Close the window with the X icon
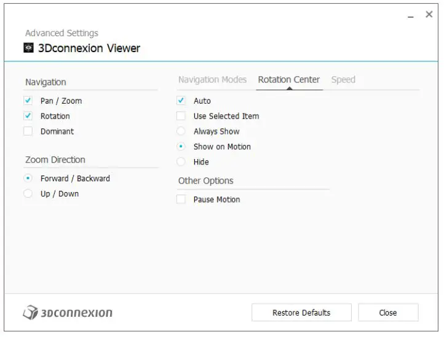This screenshot has width=444, height=337. 429,15
